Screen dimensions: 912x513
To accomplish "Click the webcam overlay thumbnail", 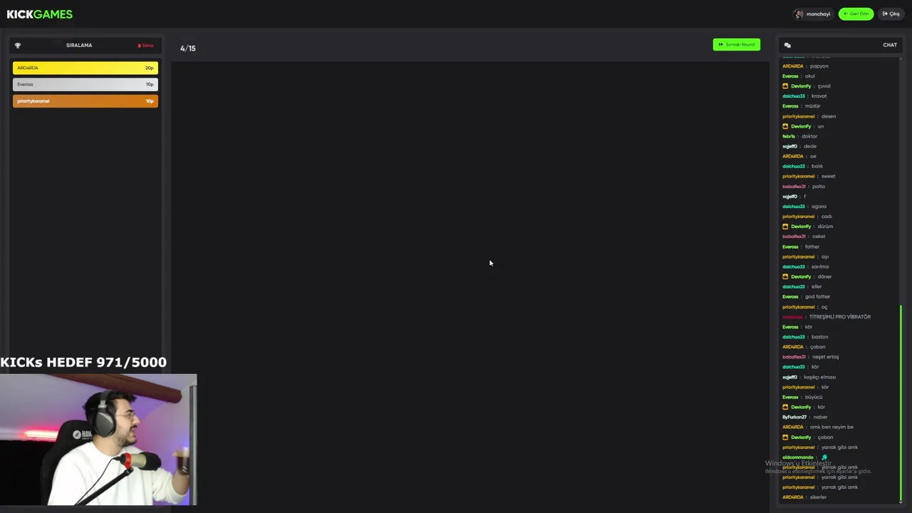I will (x=98, y=440).
